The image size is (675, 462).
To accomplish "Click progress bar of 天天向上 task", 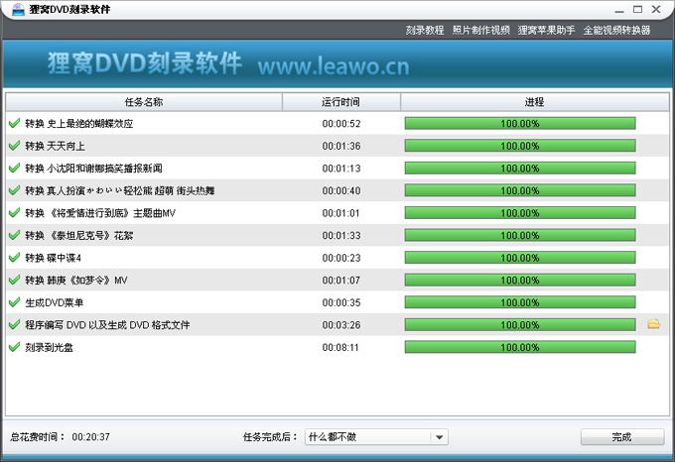I will click(520, 146).
